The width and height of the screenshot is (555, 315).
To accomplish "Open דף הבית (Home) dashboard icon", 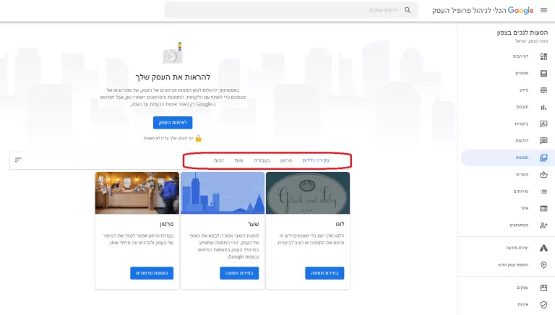I will tap(543, 56).
